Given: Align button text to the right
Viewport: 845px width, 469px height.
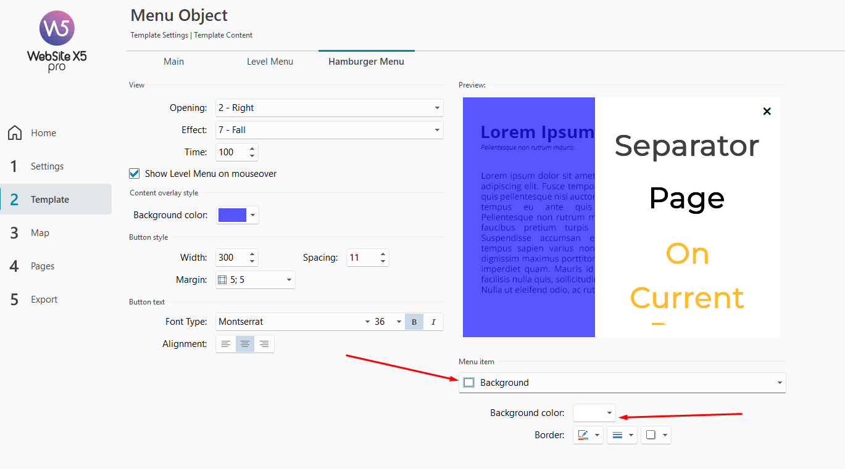Looking at the screenshot, I should pyautogui.click(x=264, y=344).
